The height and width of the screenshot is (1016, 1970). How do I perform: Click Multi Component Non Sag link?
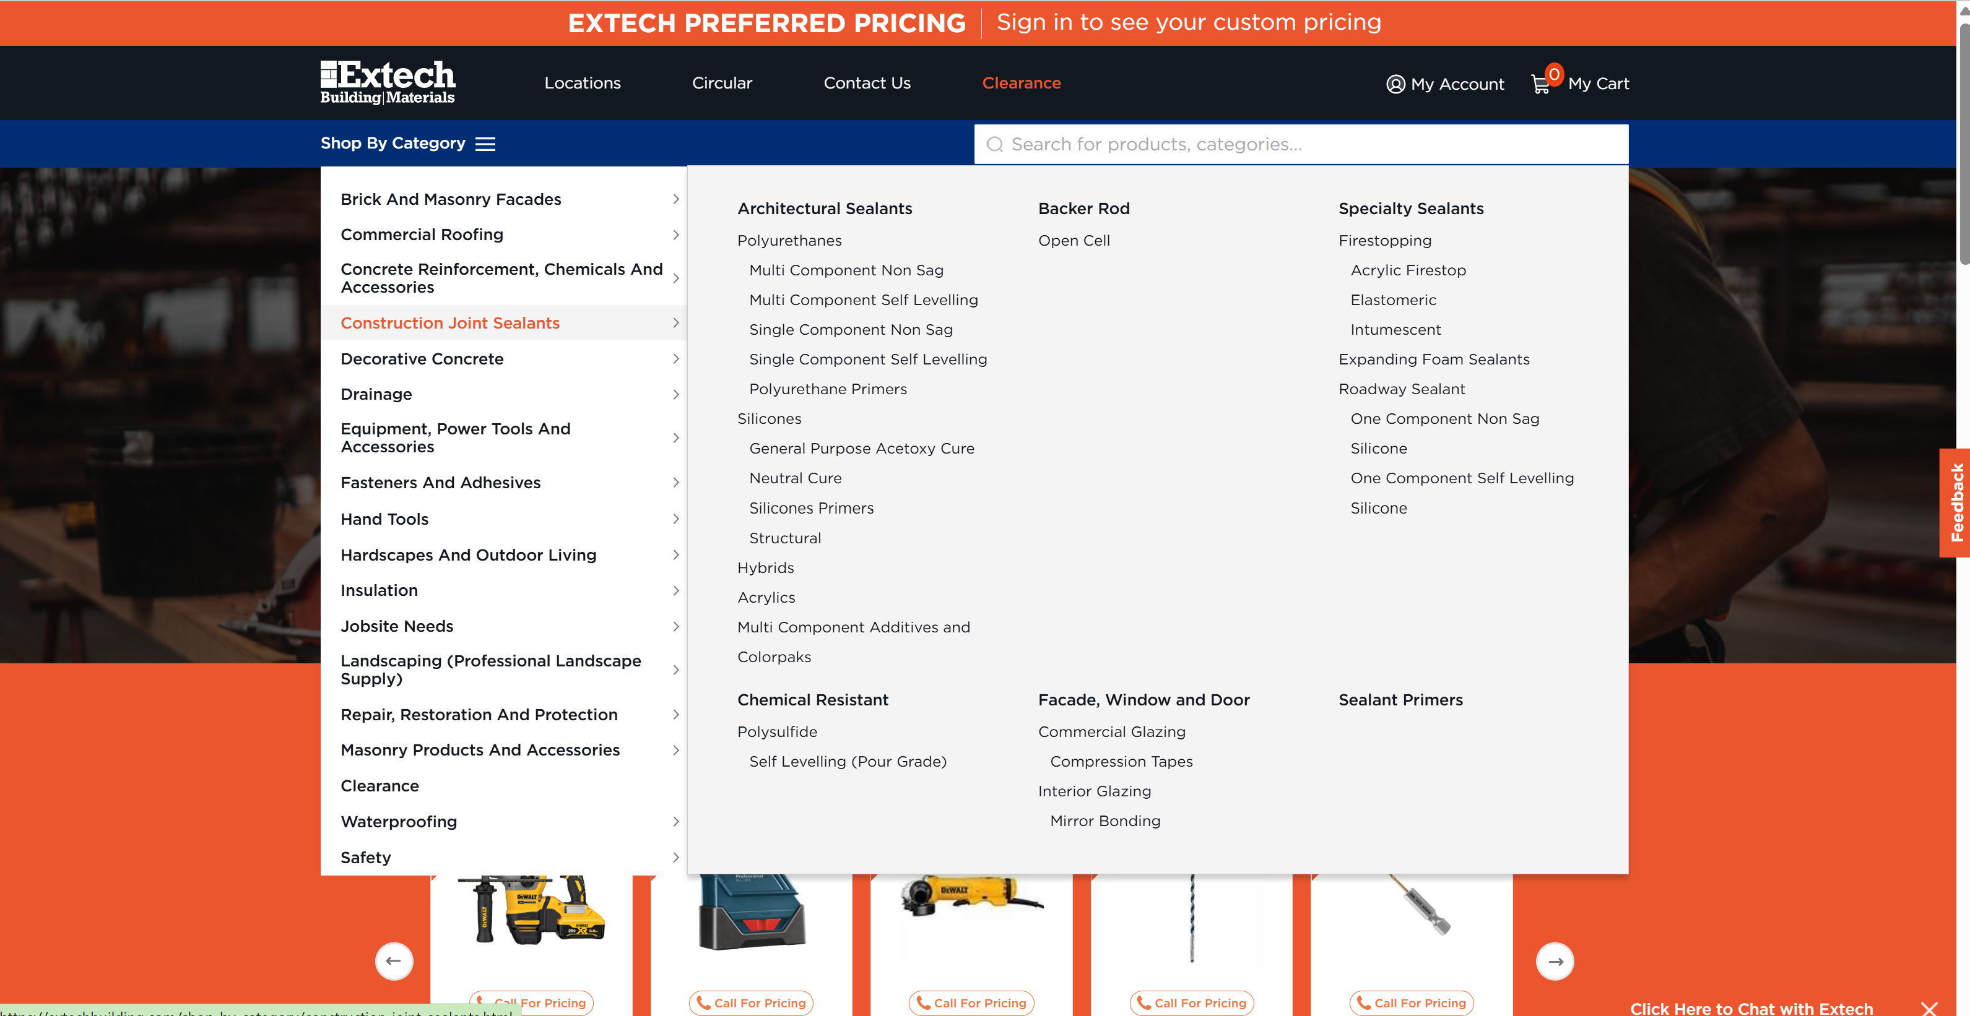pyautogui.click(x=846, y=270)
